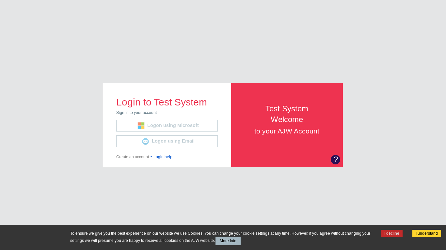Choose Logon using Microsoft text
This screenshot has height=250, width=446.
click(x=173, y=125)
